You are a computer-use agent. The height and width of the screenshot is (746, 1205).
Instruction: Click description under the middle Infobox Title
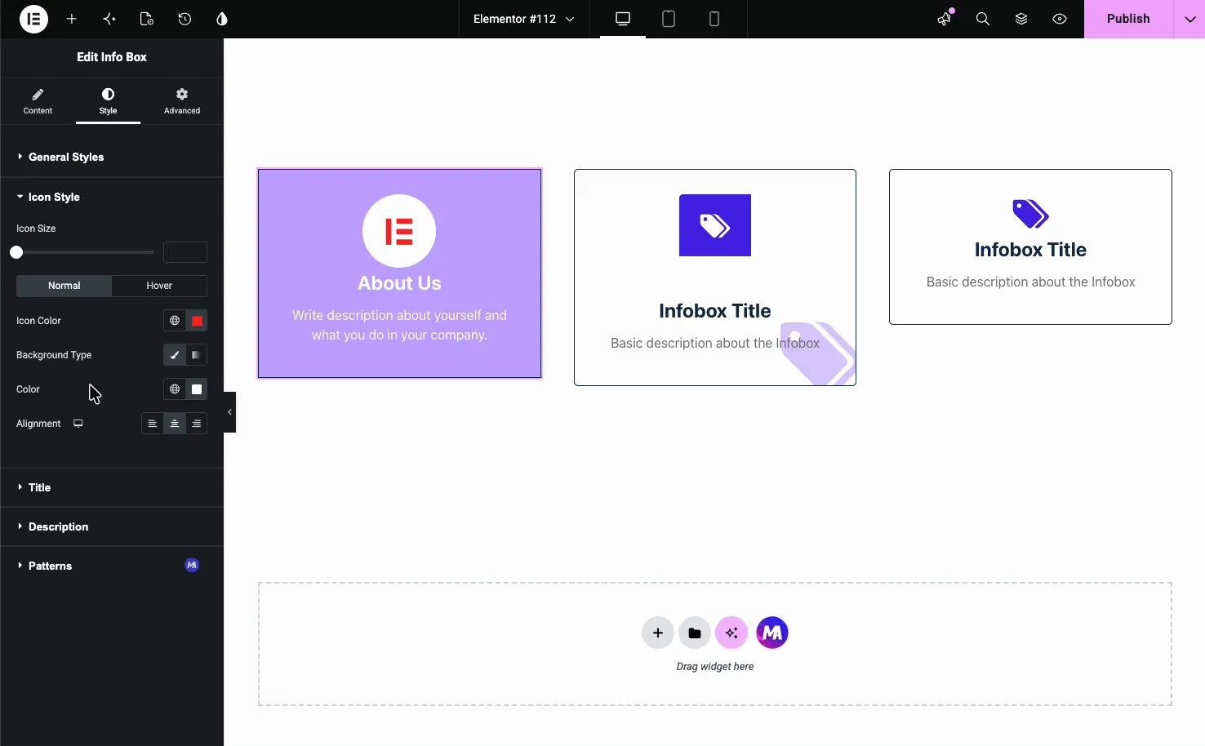(715, 343)
